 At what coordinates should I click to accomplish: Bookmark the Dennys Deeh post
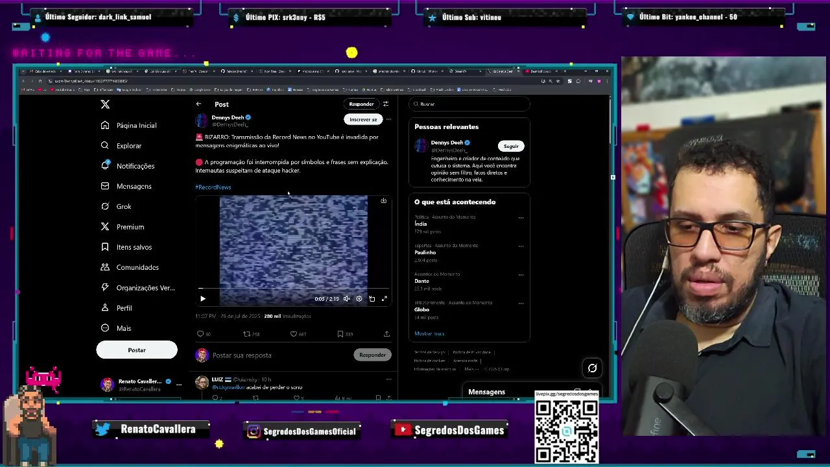[x=340, y=334]
